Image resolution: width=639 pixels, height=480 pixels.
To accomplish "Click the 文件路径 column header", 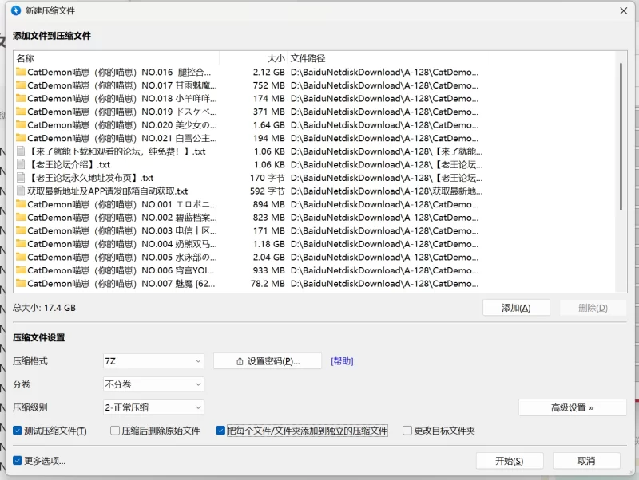I will point(308,58).
